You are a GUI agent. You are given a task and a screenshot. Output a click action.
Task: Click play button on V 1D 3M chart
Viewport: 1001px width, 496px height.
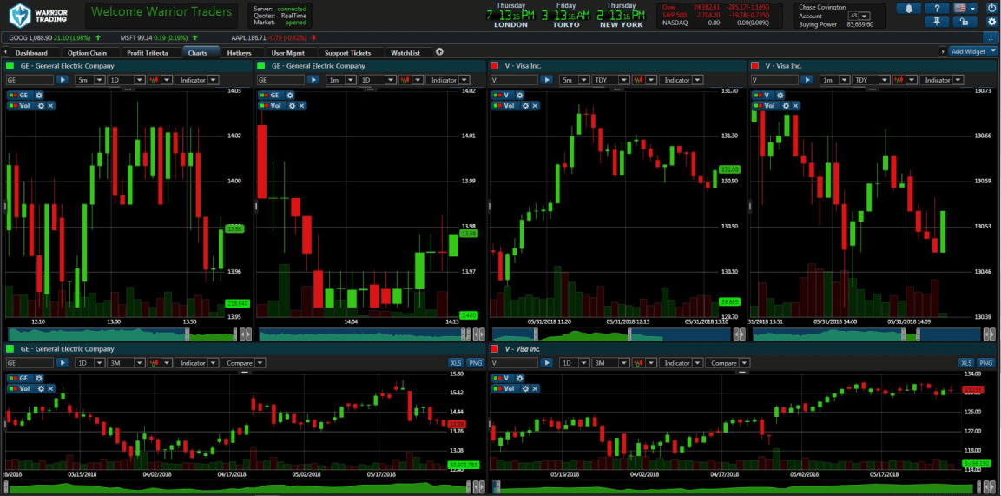coord(546,362)
